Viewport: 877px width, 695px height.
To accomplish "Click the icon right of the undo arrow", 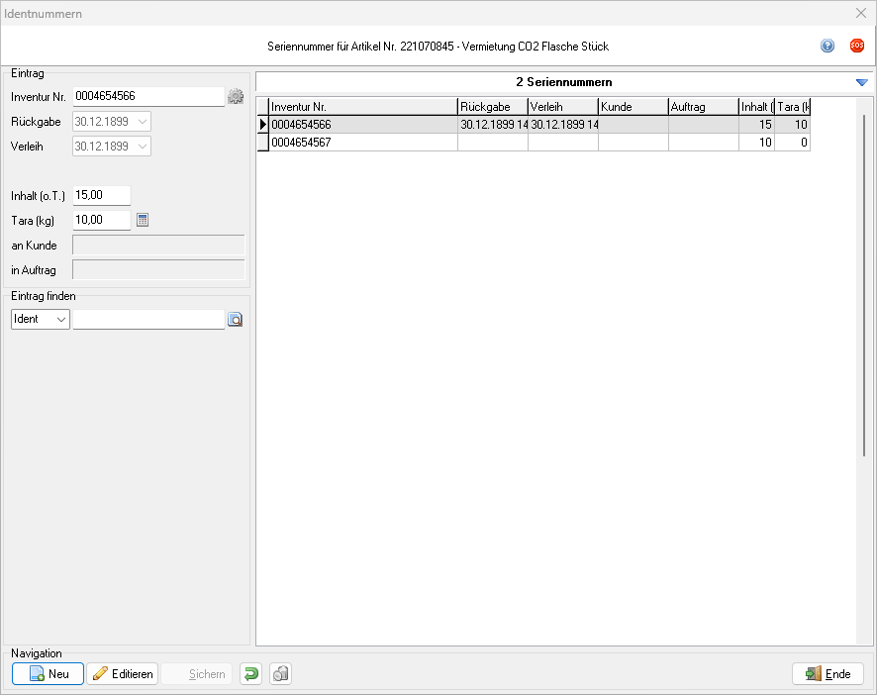I will (x=280, y=674).
